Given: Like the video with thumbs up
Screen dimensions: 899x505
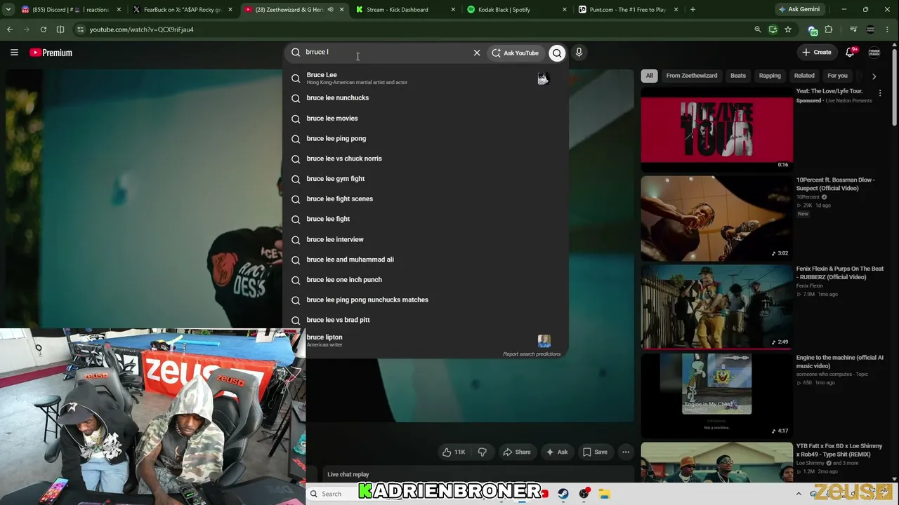Looking at the screenshot, I should coord(454,452).
